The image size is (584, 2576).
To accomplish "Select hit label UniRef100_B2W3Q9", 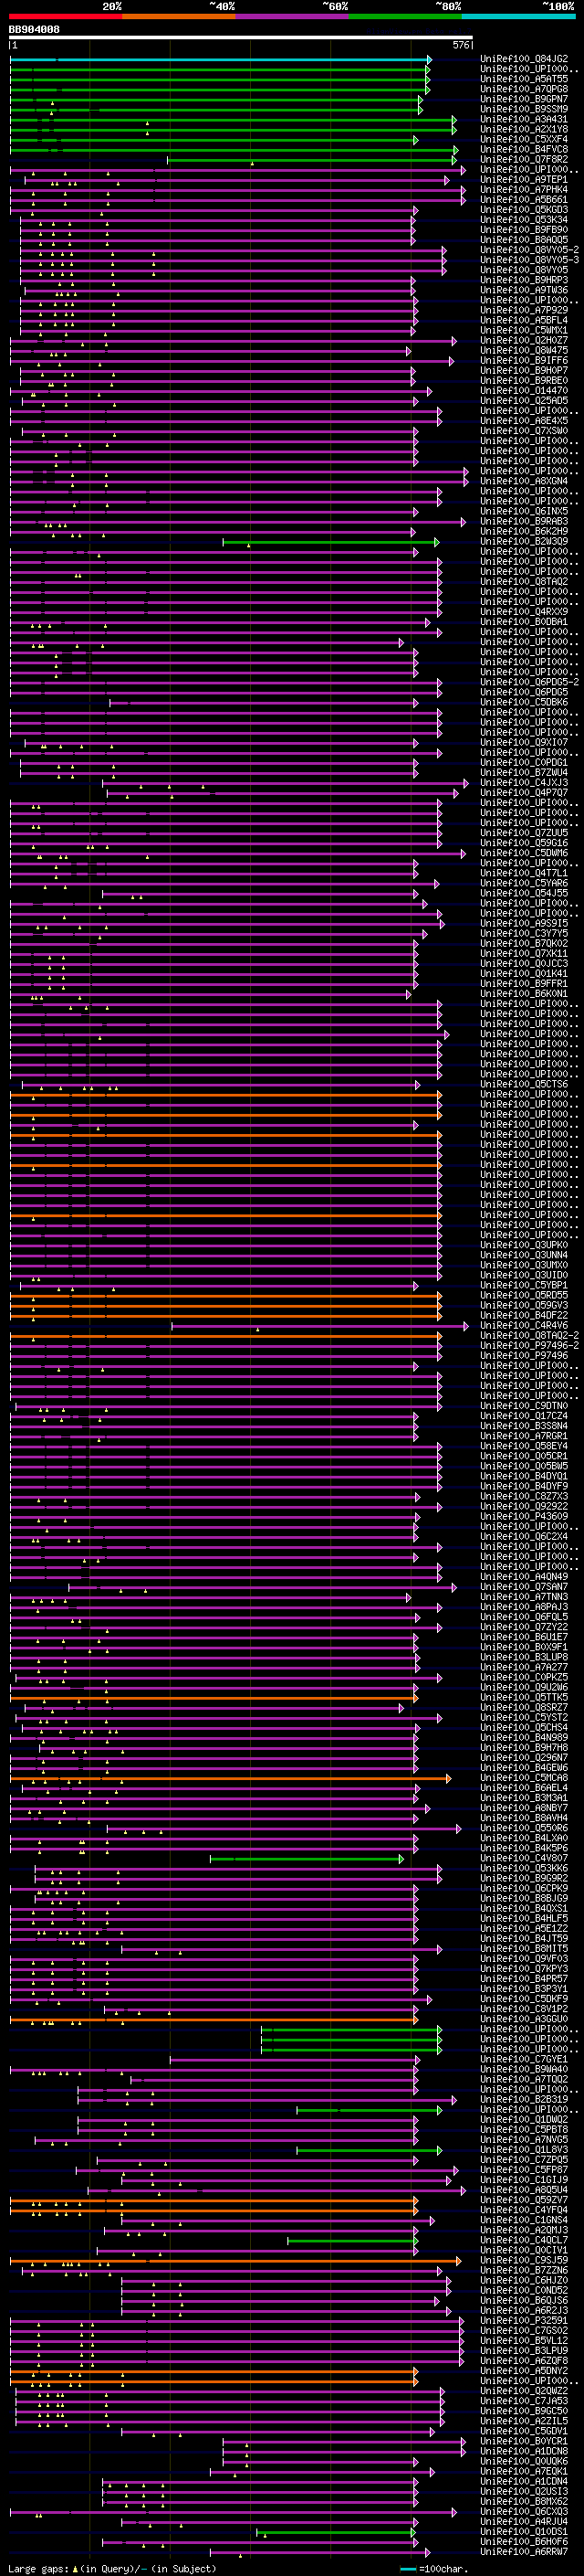I will (x=524, y=541).
